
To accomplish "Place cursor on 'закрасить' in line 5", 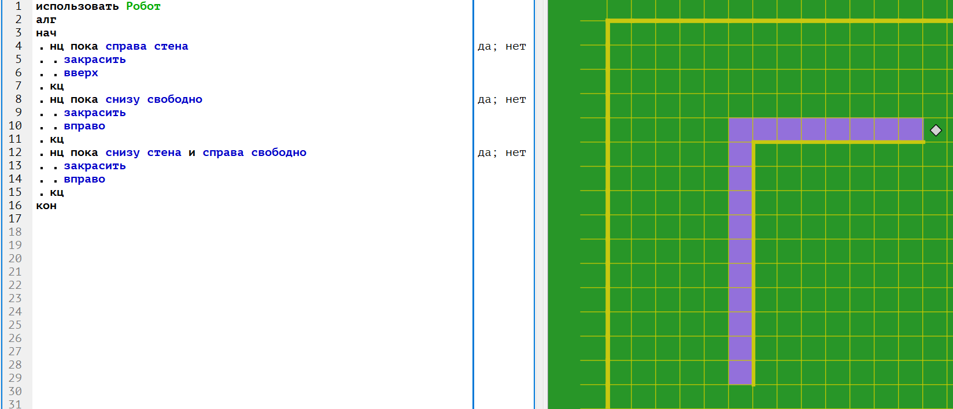I will pyautogui.click(x=94, y=60).
